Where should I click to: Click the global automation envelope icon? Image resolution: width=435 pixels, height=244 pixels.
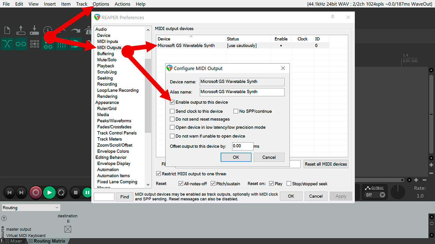coord(367,188)
